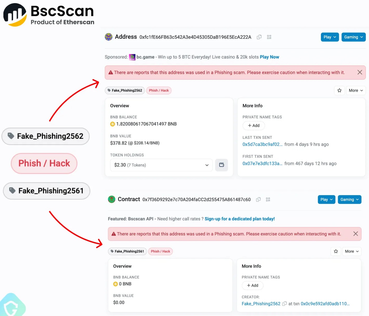Open the Gaming dropdown beside the Contract
The width and height of the screenshot is (369, 316).
[x=349, y=200]
